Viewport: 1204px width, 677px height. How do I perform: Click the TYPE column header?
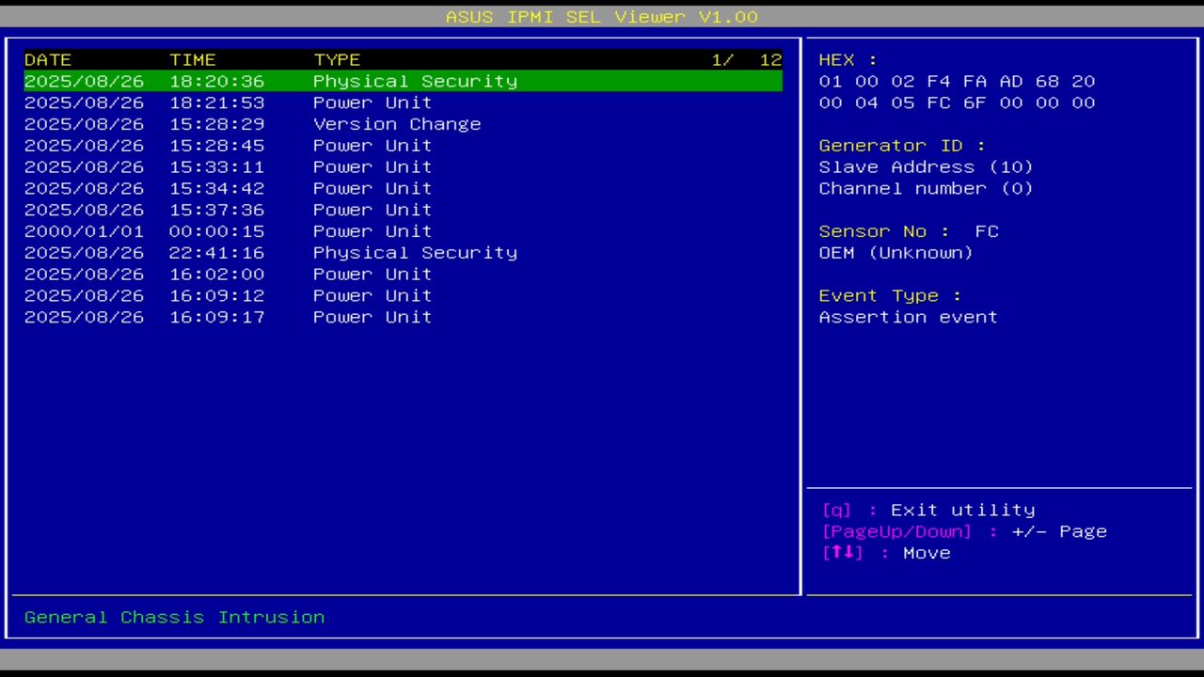click(337, 59)
